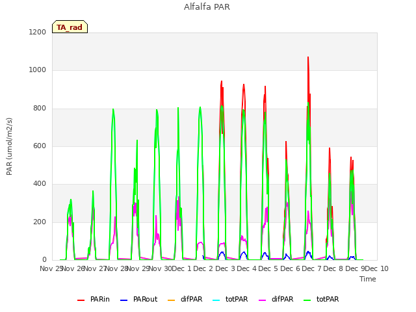Toggle the green totPAR legend entry
The image size is (416, 312).
[321, 299]
